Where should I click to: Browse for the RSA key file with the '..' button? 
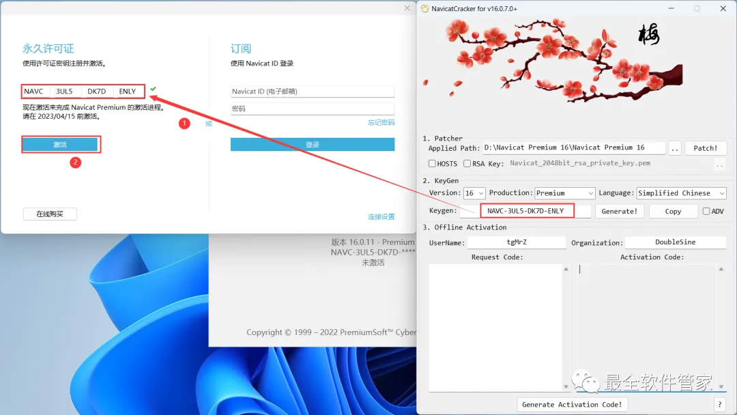[x=720, y=164]
